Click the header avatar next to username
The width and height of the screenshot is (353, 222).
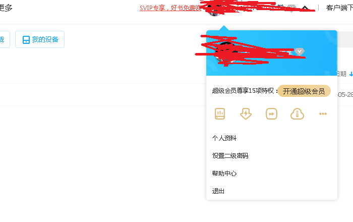[214, 10]
